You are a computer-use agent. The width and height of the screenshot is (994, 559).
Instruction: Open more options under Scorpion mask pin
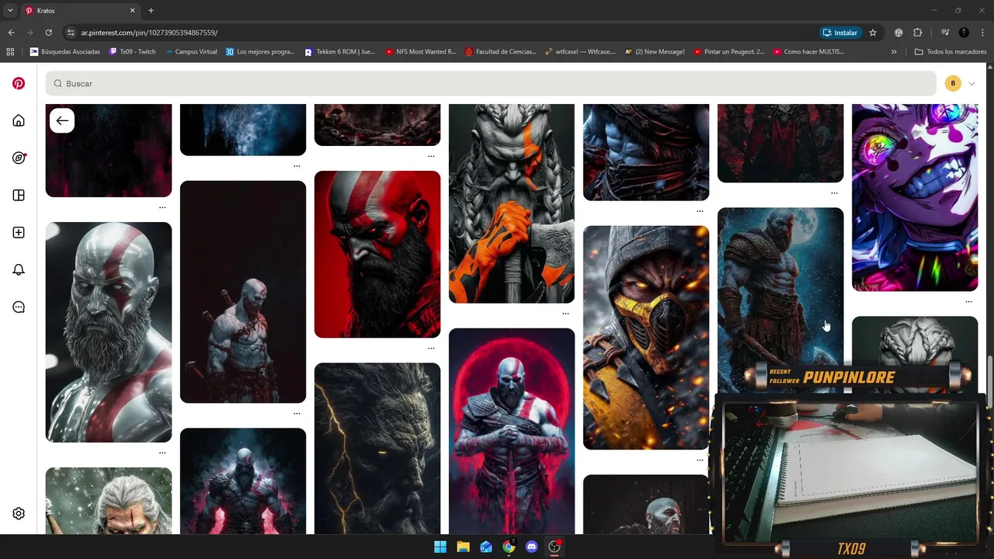point(700,460)
